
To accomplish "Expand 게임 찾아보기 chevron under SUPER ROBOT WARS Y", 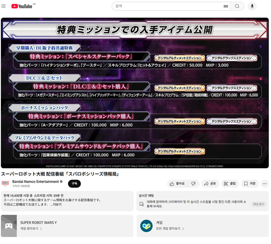I will click(x=41, y=229).
